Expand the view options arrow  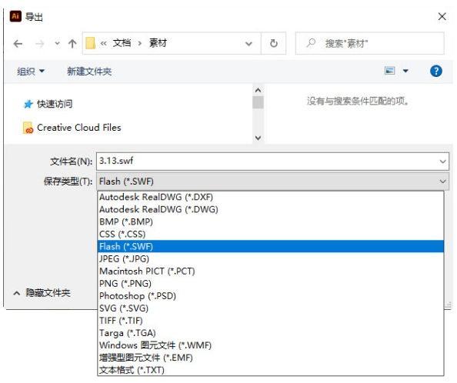click(405, 71)
